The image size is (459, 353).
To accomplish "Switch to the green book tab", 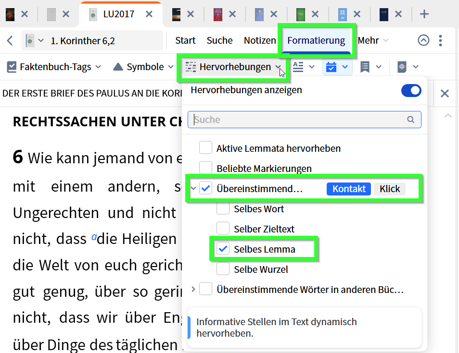I will click(301, 14).
